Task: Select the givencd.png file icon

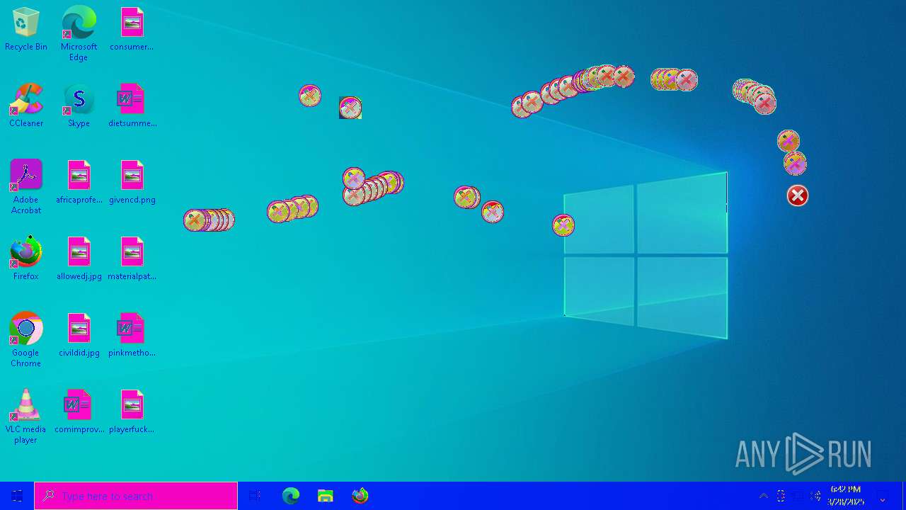Action: coord(132,183)
